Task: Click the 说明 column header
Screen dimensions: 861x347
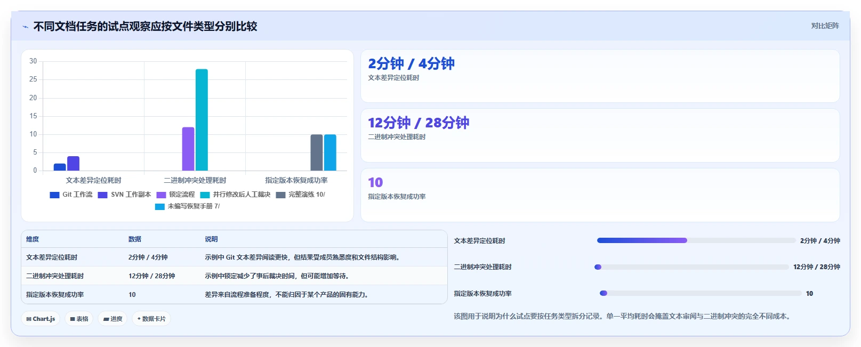Action: 212,239
